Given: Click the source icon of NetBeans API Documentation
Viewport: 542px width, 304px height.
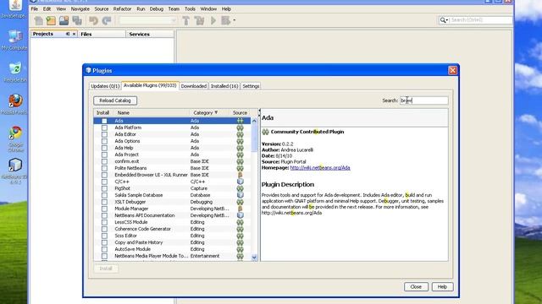Looking at the screenshot, I should 240,215.
